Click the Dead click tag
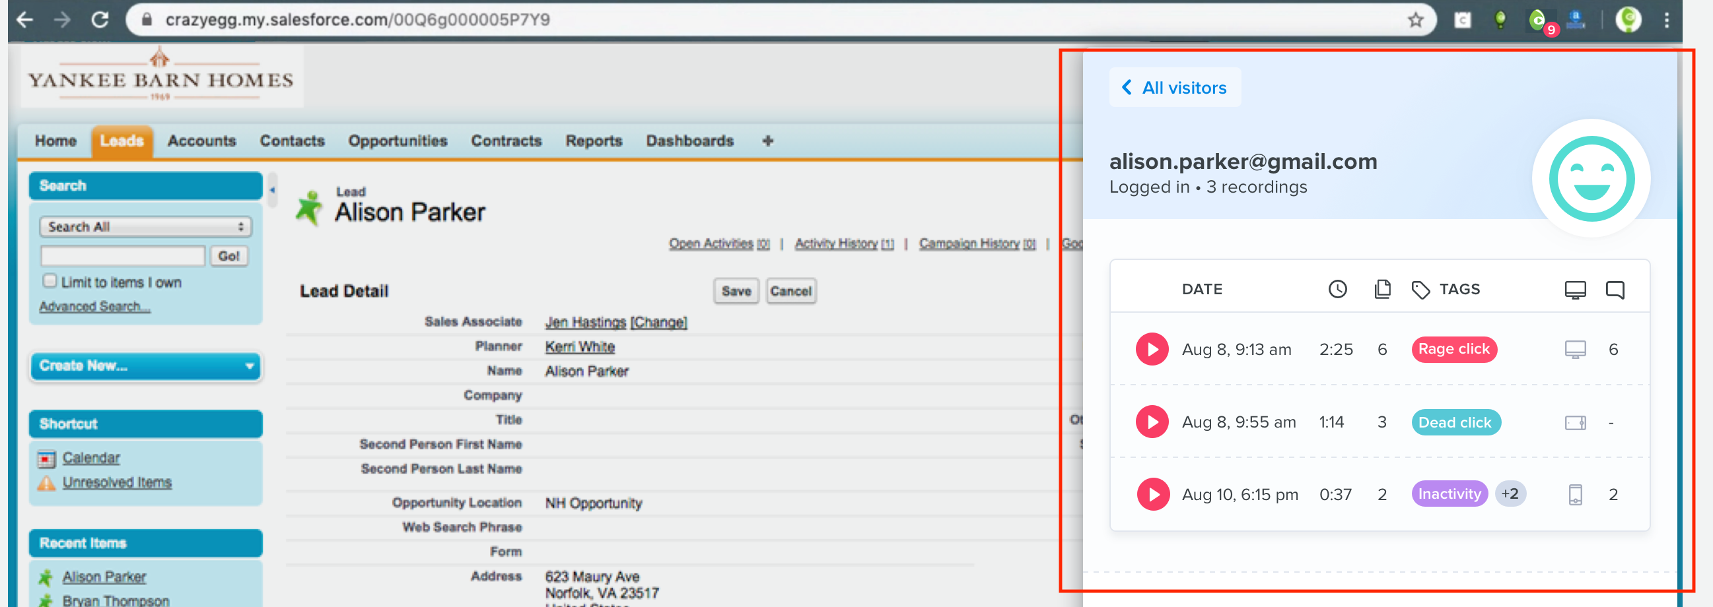 (x=1455, y=422)
